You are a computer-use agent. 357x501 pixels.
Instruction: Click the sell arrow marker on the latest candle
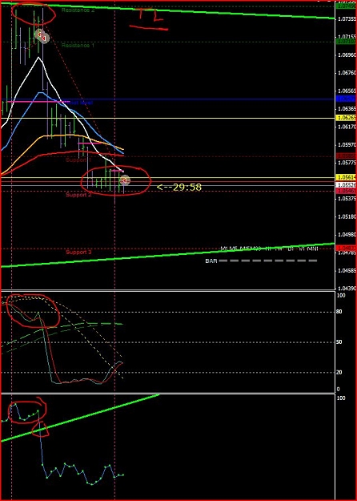click(x=125, y=180)
